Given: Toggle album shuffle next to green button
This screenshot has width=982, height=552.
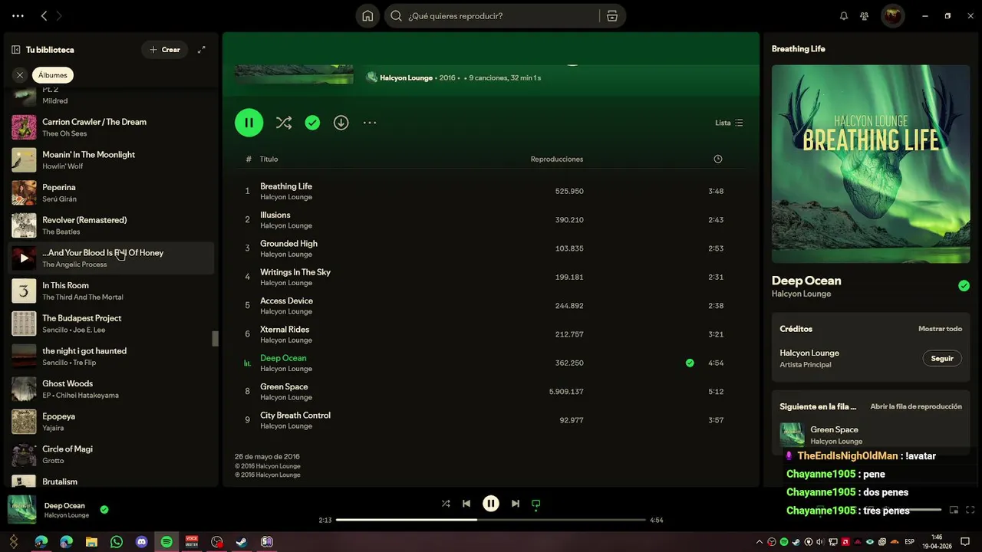Looking at the screenshot, I should (x=284, y=123).
